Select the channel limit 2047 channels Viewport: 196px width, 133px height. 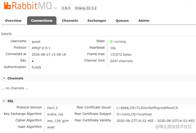(122, 61)
